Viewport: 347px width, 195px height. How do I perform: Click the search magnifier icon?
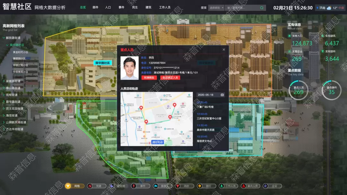pos(262,8)
